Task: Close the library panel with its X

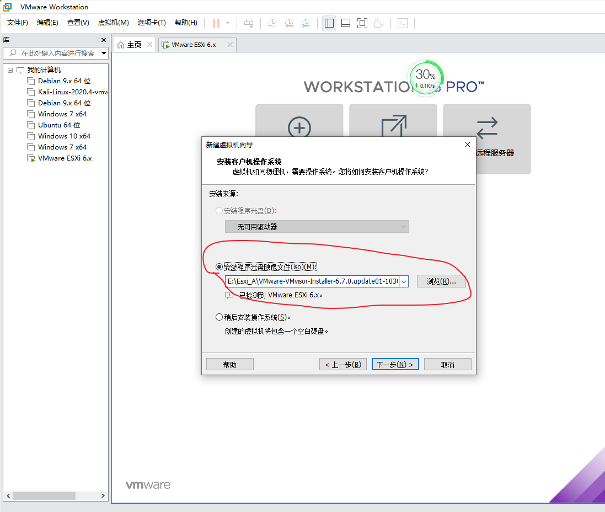Action: [103, 40]
